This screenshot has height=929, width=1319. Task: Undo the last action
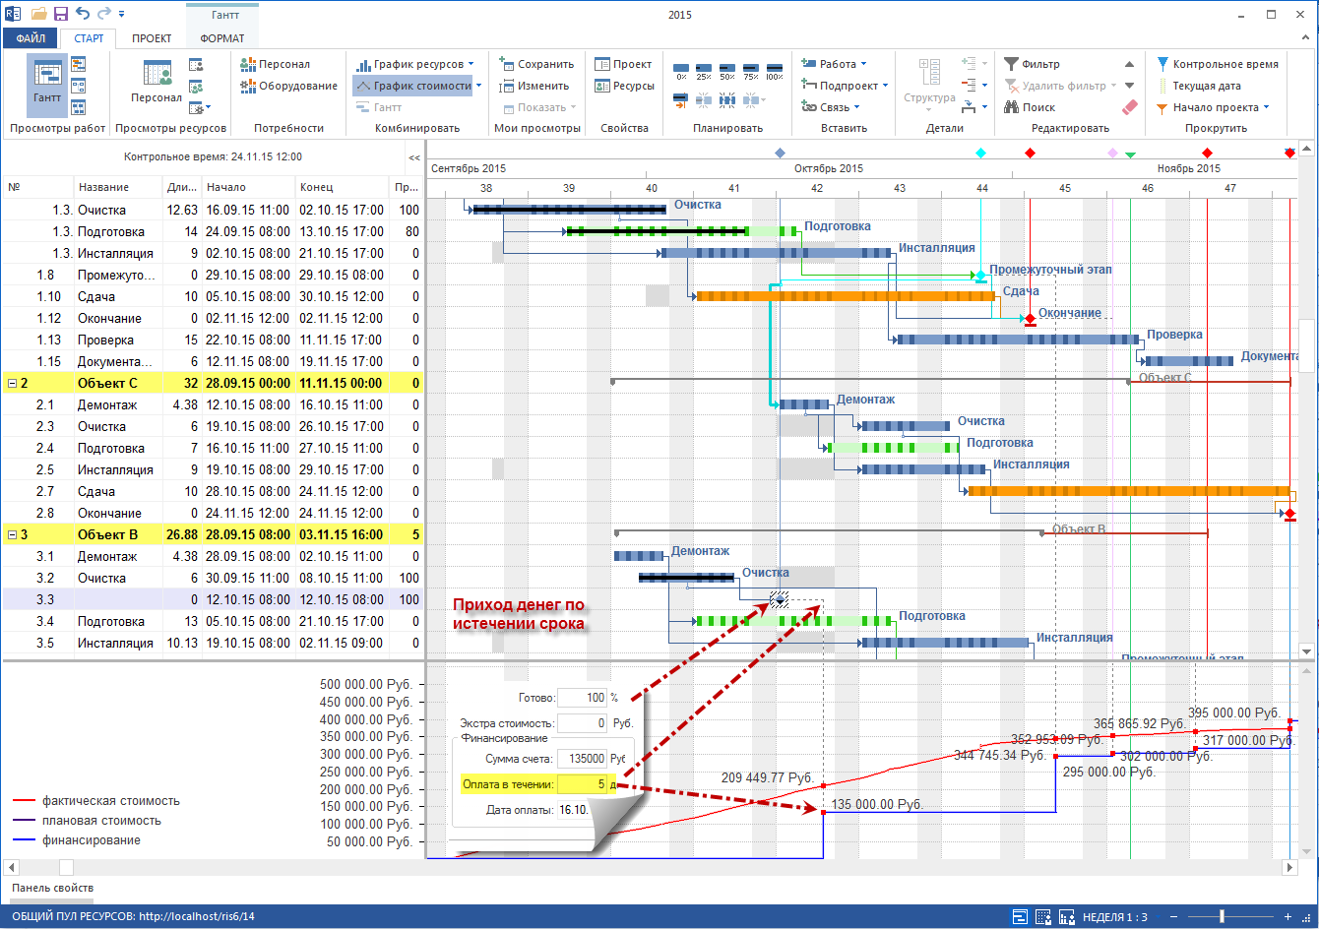[x=81, y=14]
